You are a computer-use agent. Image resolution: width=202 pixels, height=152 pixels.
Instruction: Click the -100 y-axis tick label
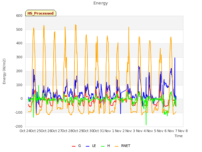point(19,113)
